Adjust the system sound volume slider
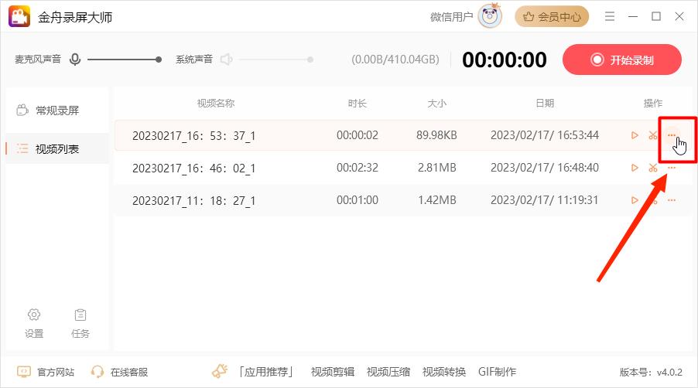The width and height of the screenshot is (698, 388). 276,59
